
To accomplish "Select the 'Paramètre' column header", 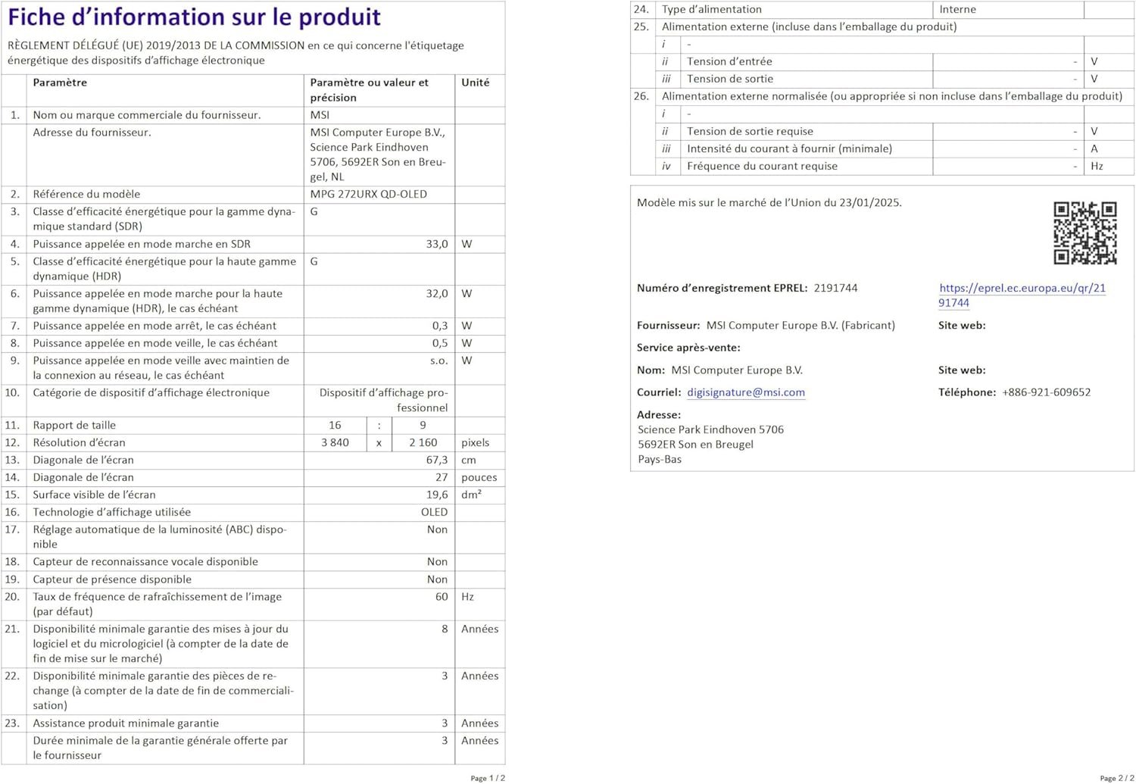I will (x=60, y=83).
